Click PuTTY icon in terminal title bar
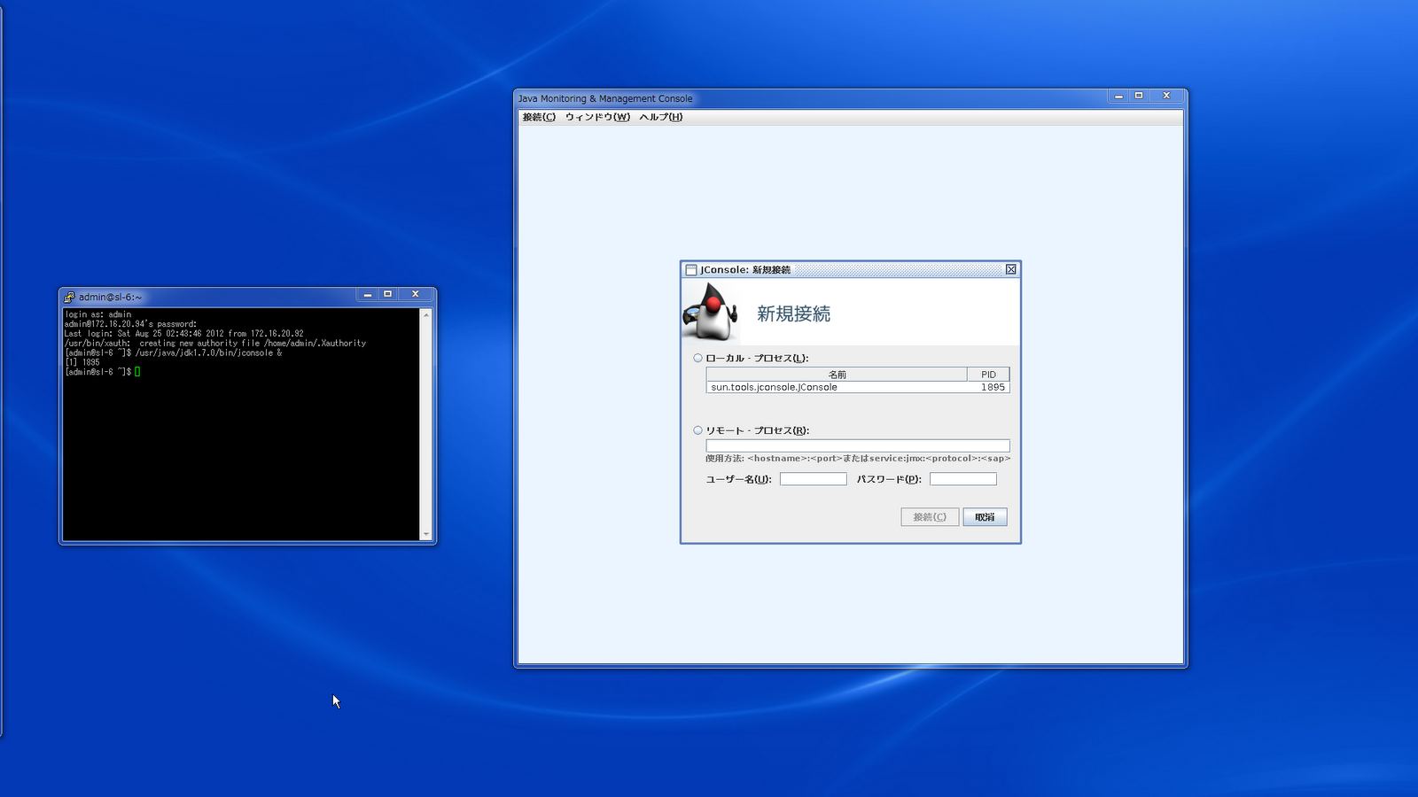 [x=69, y=297]
